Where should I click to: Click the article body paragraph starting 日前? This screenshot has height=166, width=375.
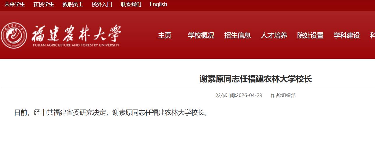click(112, 113)
